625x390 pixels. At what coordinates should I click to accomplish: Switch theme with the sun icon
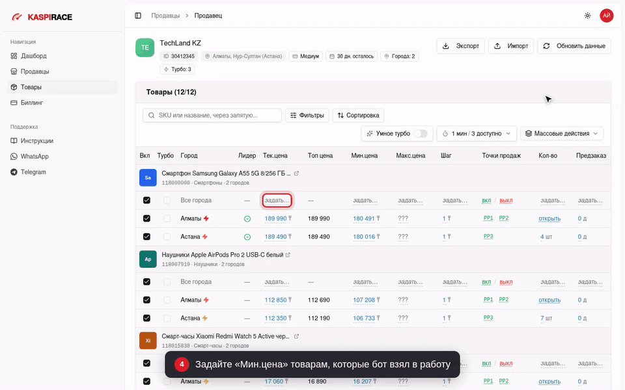[587, 16]
